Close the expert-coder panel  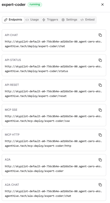pyautogui.click(x=102, y=4)
